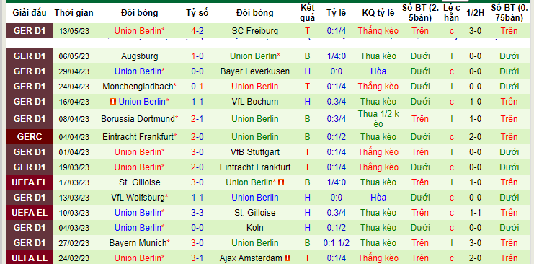Click the Koln team name
The height and width of the screenshot is (264, 534).
click(x=254, y=228)
